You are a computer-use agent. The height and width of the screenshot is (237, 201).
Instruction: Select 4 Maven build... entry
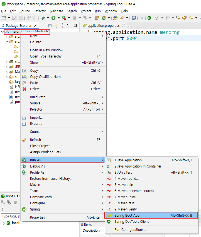pos(151,178)
